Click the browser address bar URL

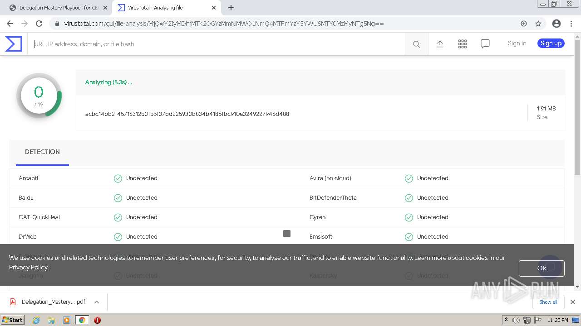click(224, 24)
